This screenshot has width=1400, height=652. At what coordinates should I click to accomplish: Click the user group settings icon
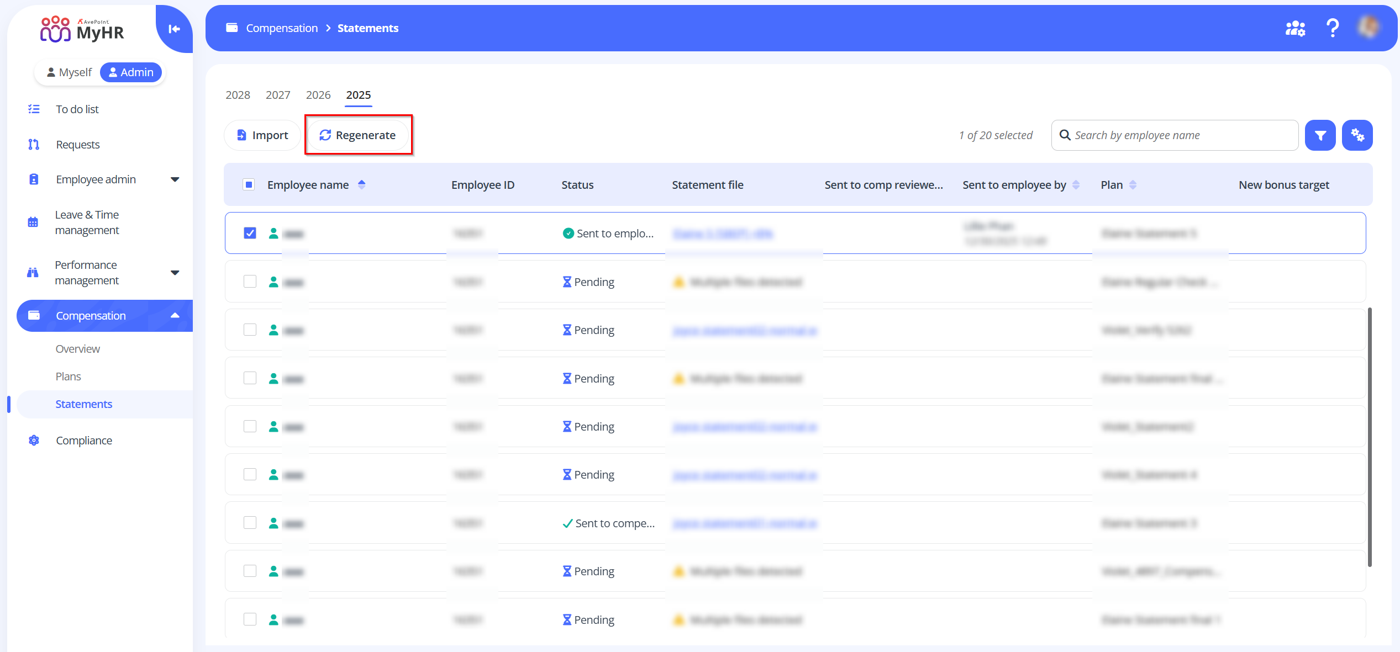click(1295, 28)
